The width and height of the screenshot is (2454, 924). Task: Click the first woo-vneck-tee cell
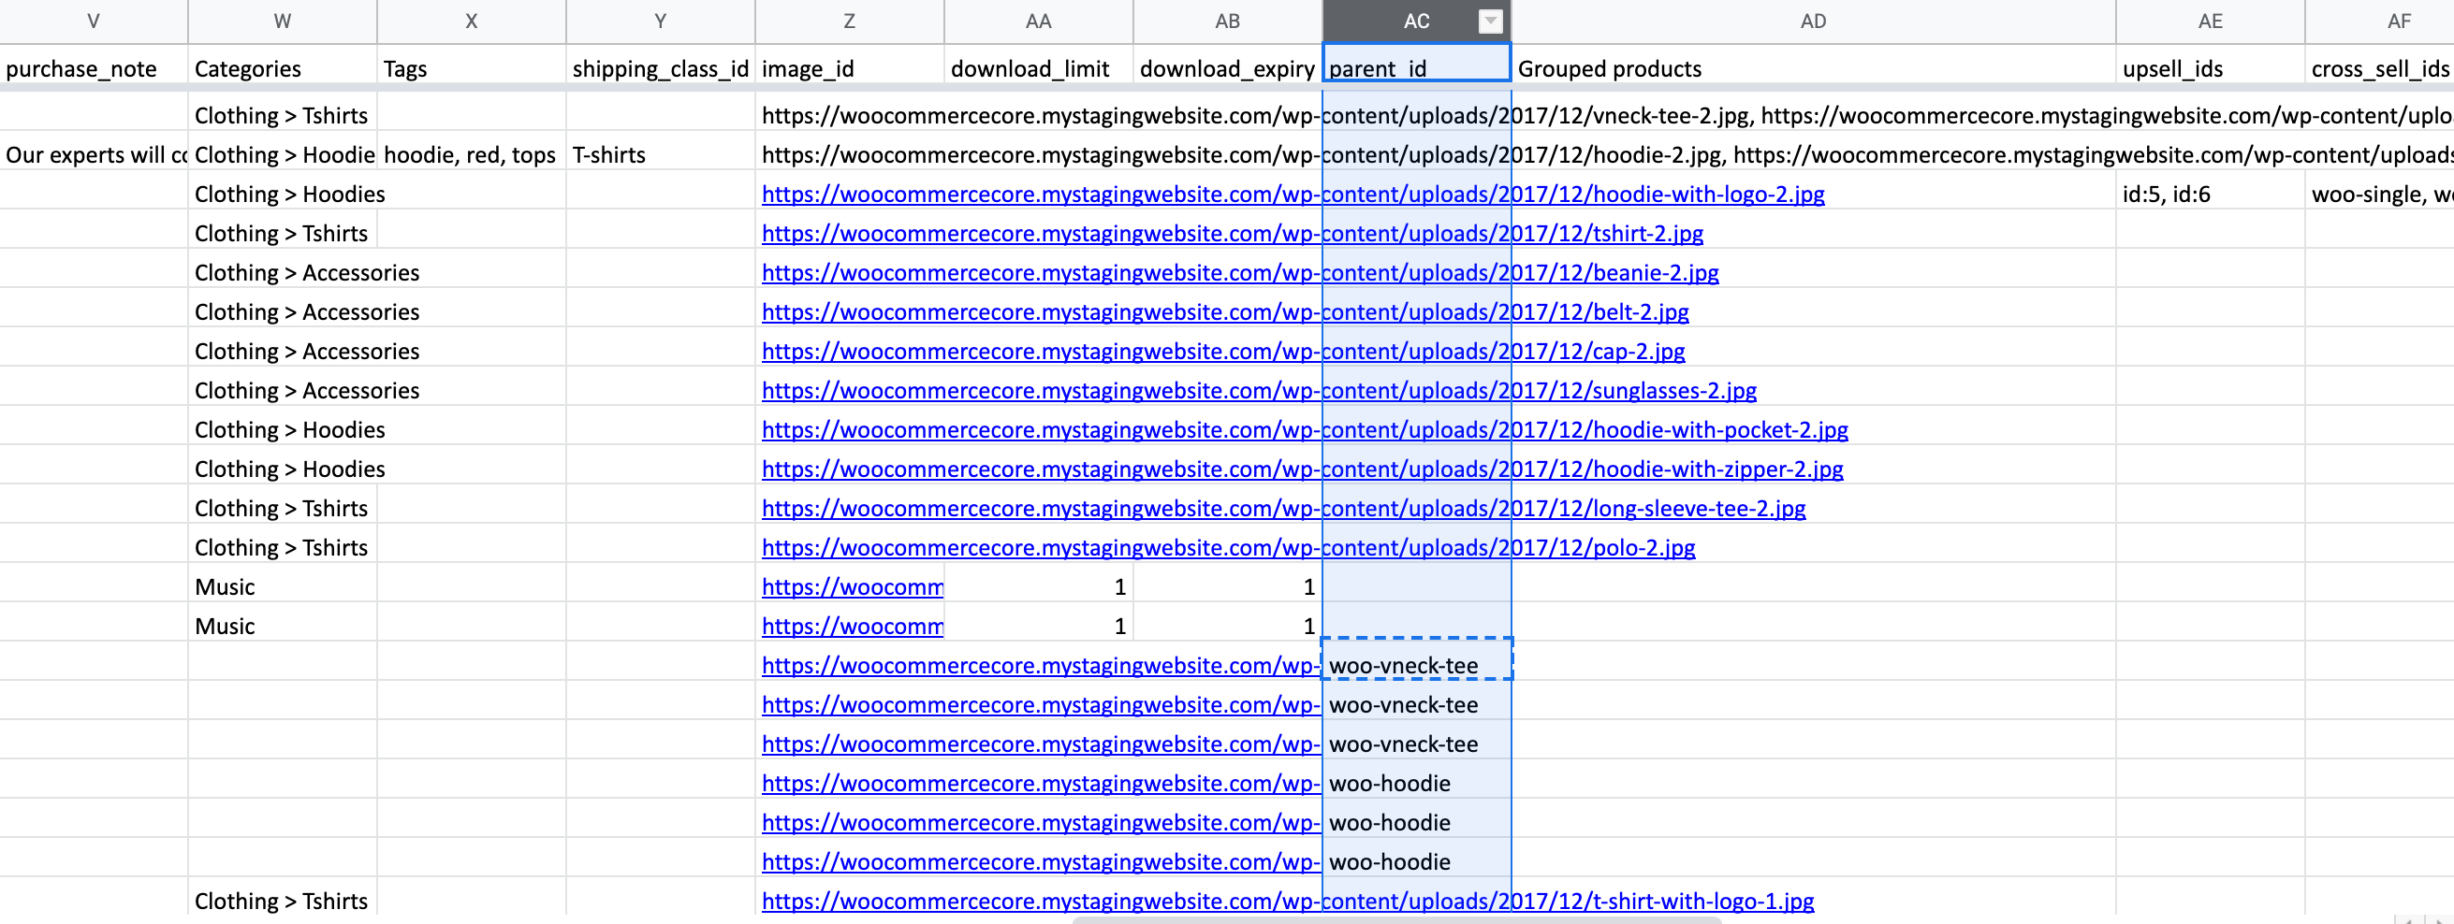pos(1416,666)
